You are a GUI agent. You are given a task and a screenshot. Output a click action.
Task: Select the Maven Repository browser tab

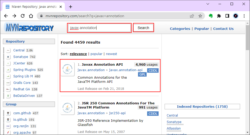(34, 7)
